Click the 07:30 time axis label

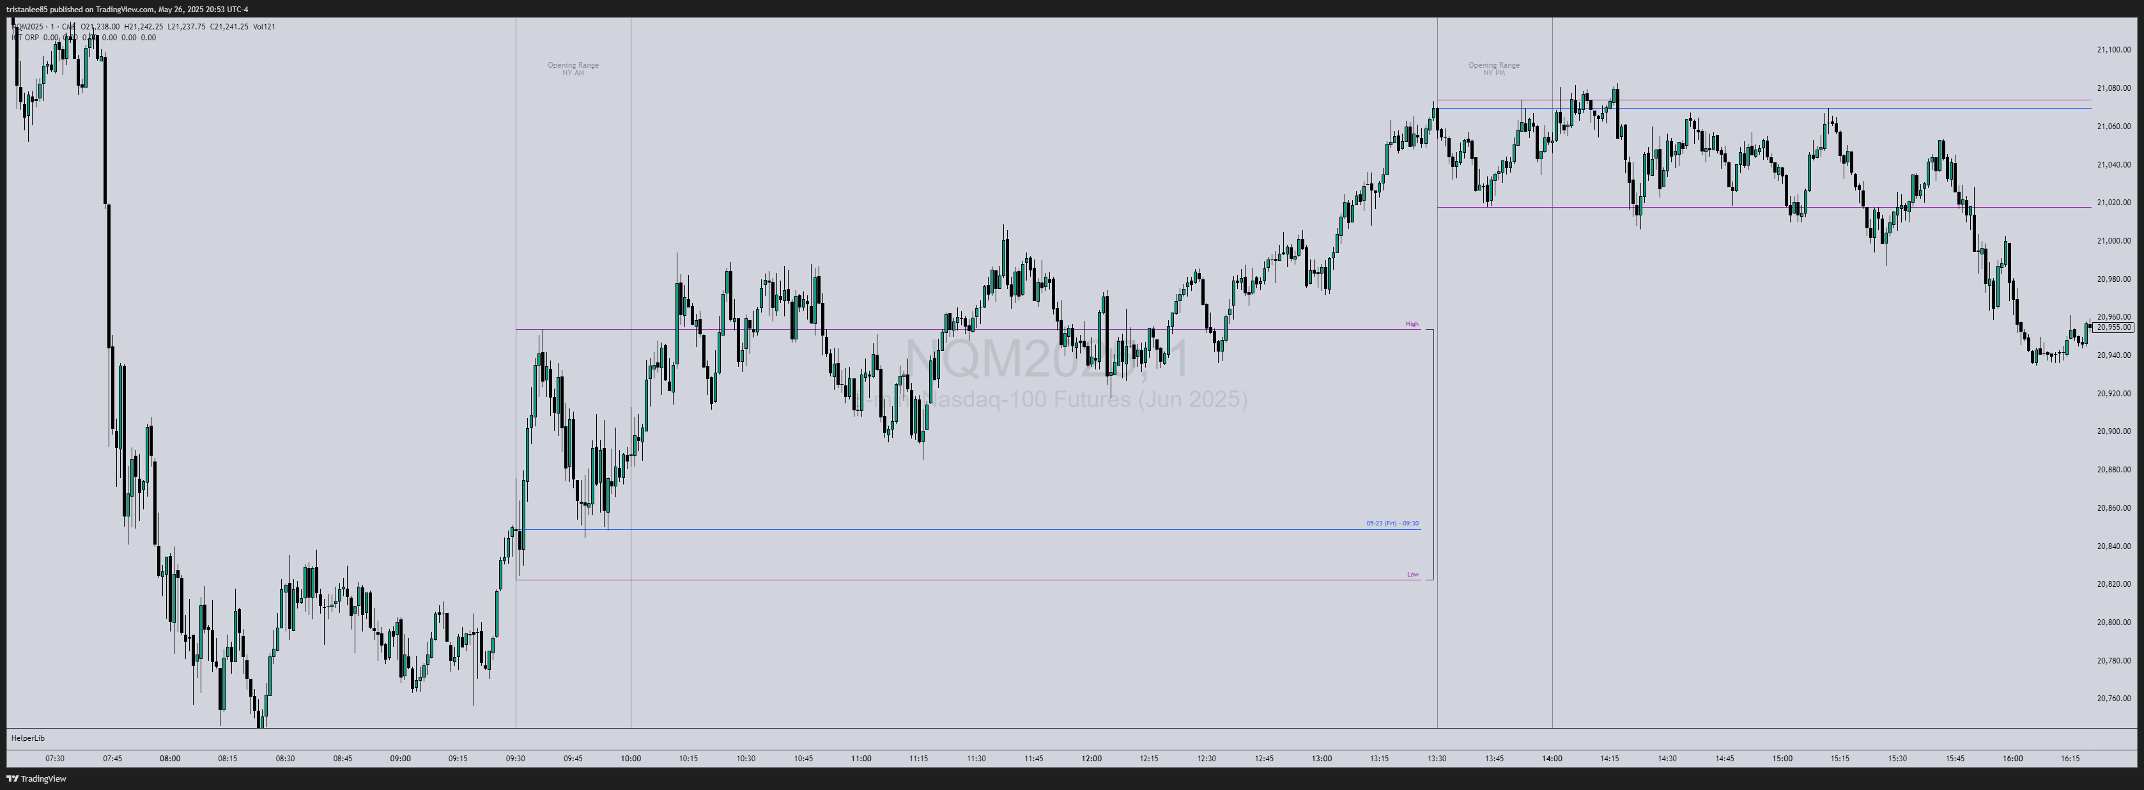55,759
